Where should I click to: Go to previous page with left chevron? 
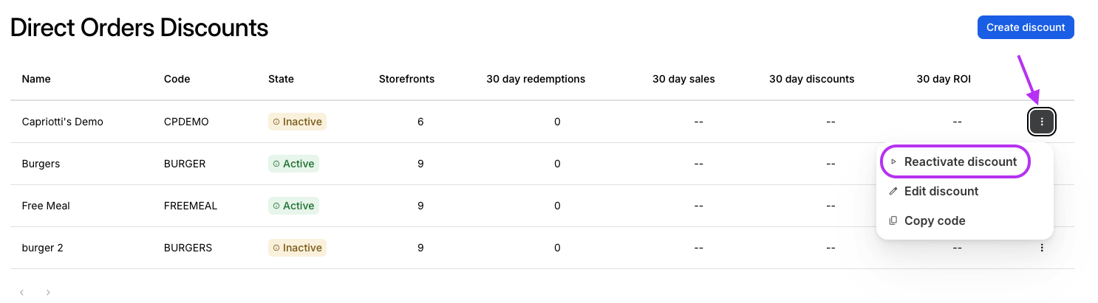point(22,293)
